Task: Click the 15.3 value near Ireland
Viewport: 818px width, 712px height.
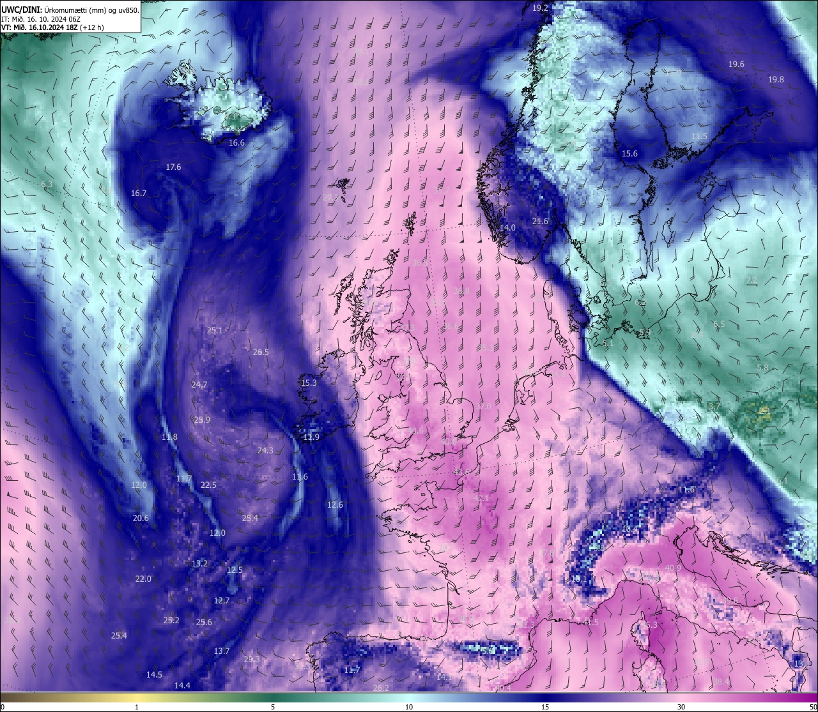Action: pos(309,383)
